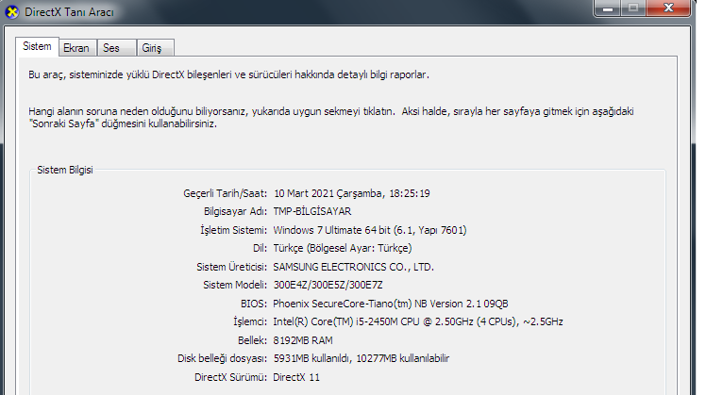Click the 'DirectX Sürümü:' label

pyautogui.click(x=230, y=377)
